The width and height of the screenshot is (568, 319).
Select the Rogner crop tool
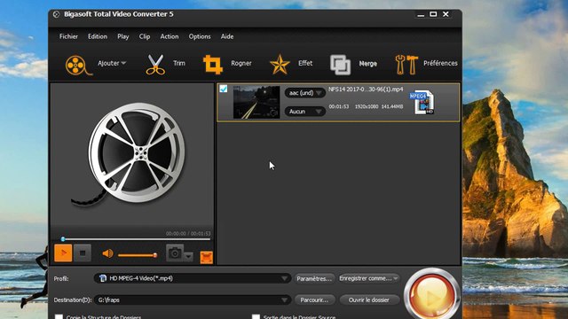click(x=213, y=65)
